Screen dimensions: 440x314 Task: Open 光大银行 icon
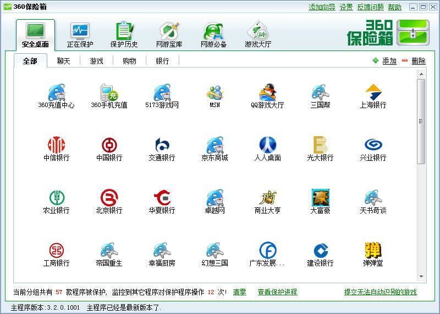click(x=320, y=149)
